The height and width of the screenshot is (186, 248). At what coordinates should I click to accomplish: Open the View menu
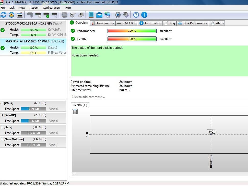click(22, 8)
